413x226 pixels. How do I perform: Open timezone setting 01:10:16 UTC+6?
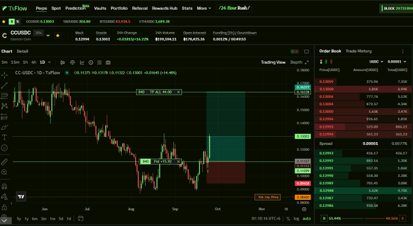coord(266,219)
